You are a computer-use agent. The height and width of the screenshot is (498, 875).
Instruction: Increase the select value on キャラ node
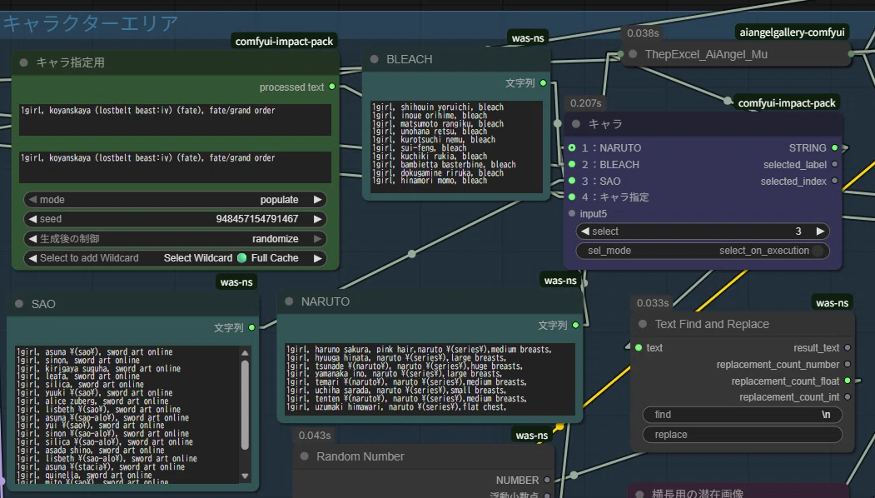(820, 232)
